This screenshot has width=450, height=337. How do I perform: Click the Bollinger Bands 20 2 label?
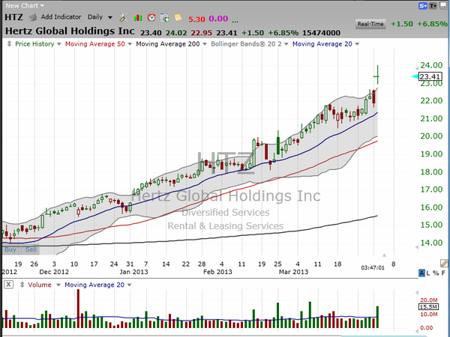tap(246, 44)
